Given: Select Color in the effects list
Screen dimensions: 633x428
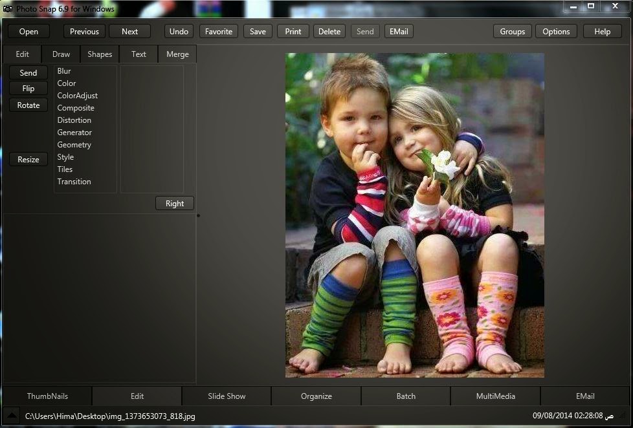Looking at the screenshot, I should coord(67,83).
